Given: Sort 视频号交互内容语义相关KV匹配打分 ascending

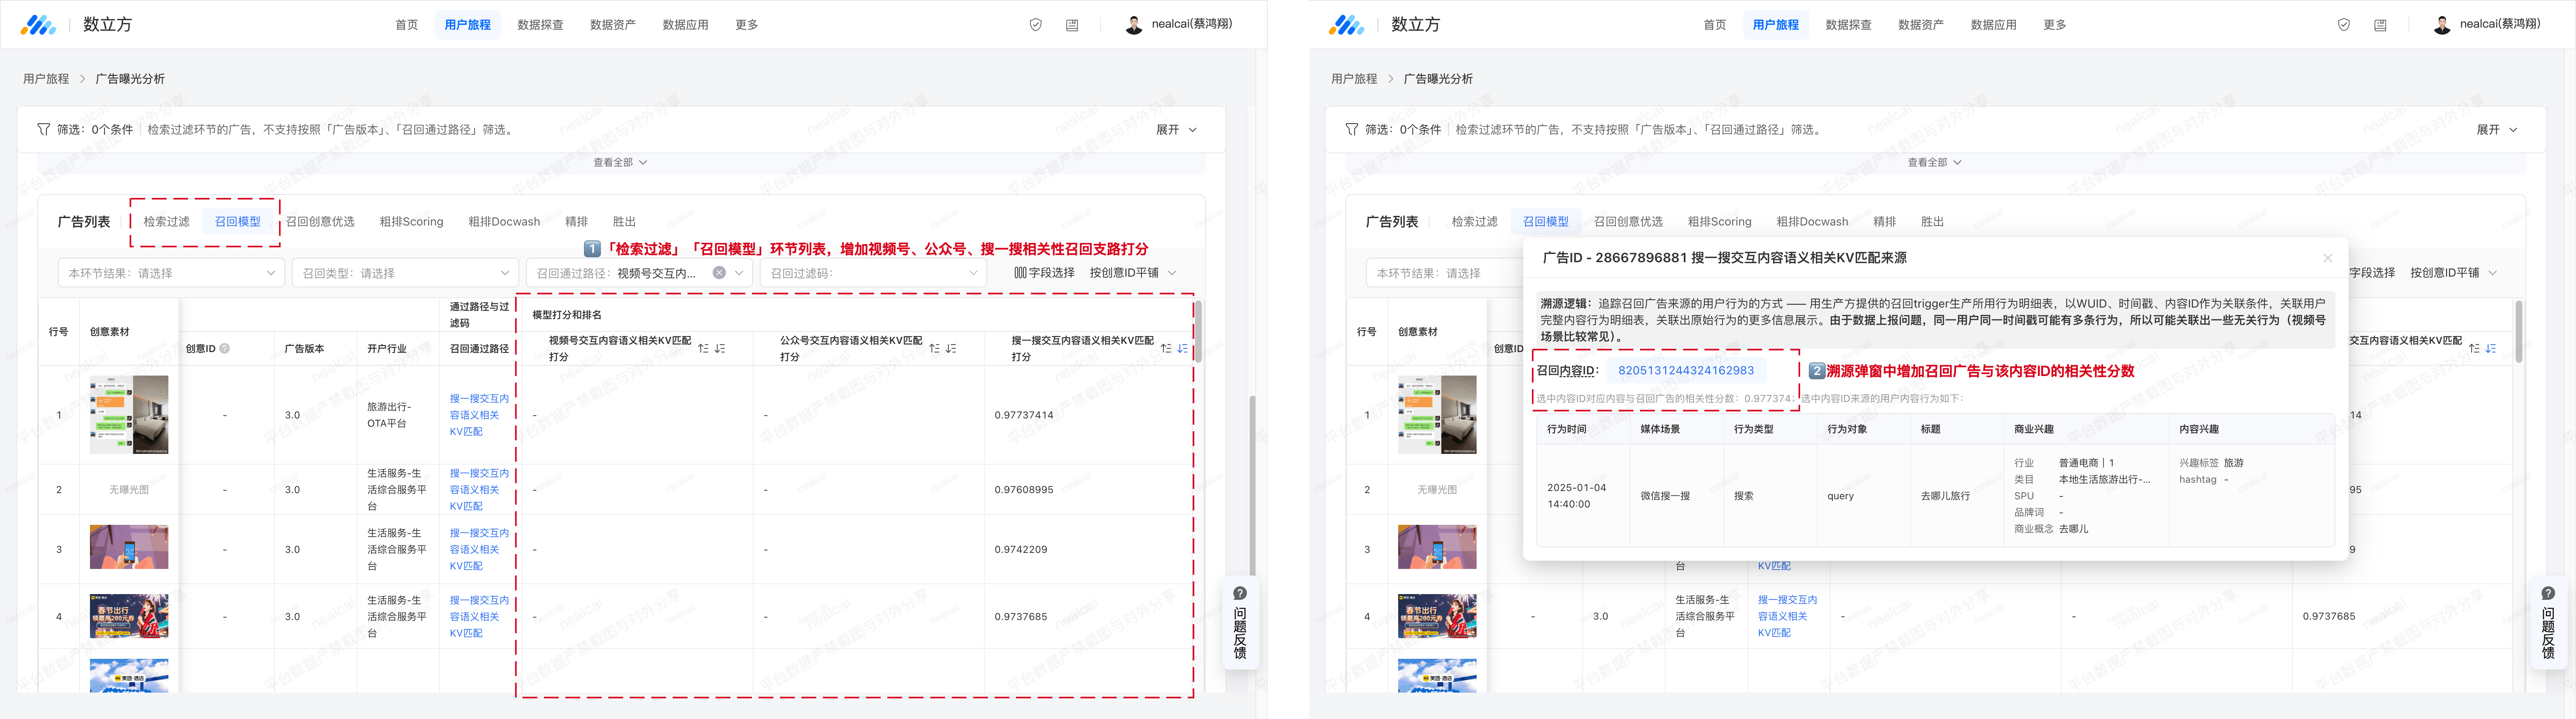Looking at the screenshot, I should tap(703, 348).
